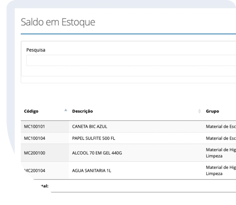Select row code MC200100
The width and height of the screenshot is (236, 205).
coord(35,153)
